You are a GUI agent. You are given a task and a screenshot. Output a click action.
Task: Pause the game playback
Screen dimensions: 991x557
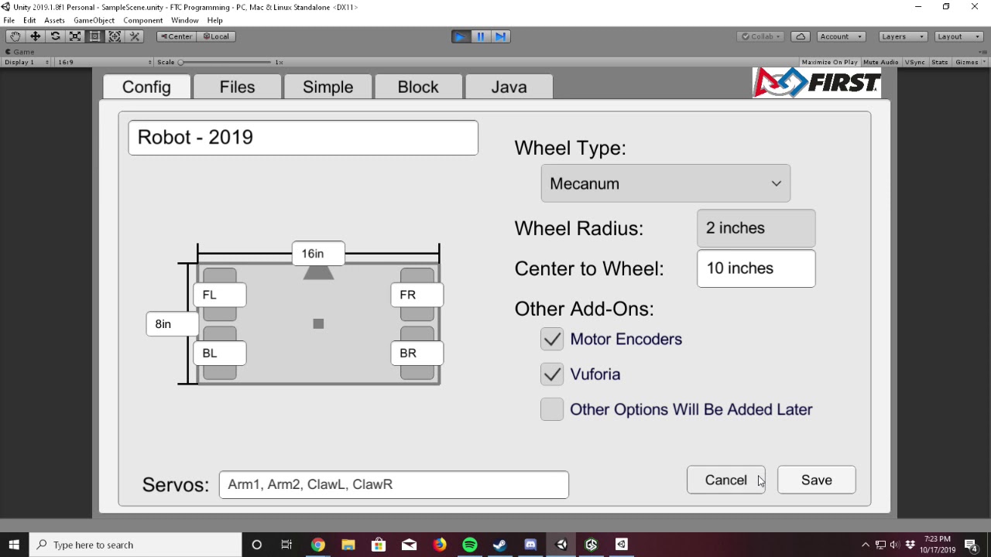pyautogui.click(x=481, y=36)
